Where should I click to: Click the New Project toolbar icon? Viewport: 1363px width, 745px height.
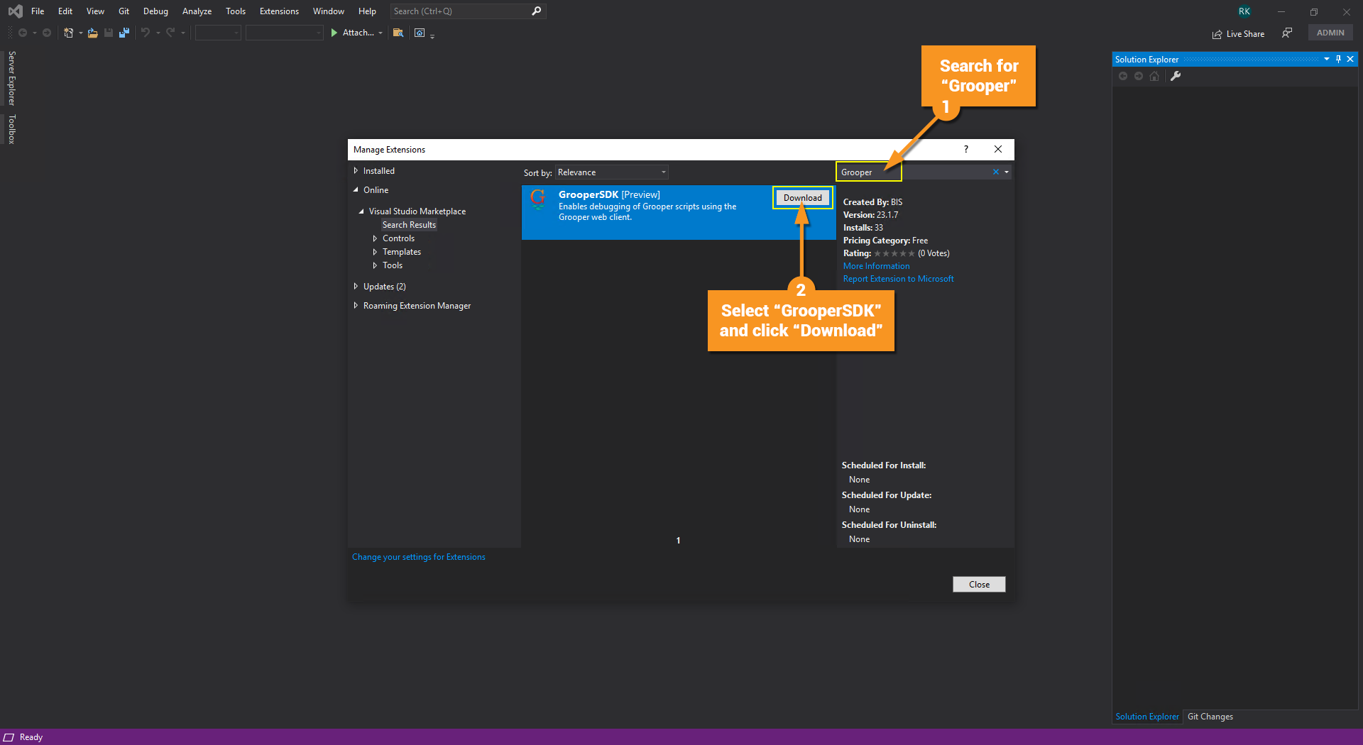pos(69,33)
